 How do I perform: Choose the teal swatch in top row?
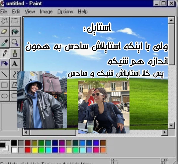click(x=48, y=143)
